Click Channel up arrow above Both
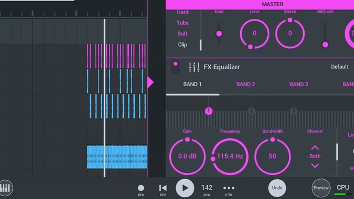The image size is (354, 199). [x=315, y=148]
